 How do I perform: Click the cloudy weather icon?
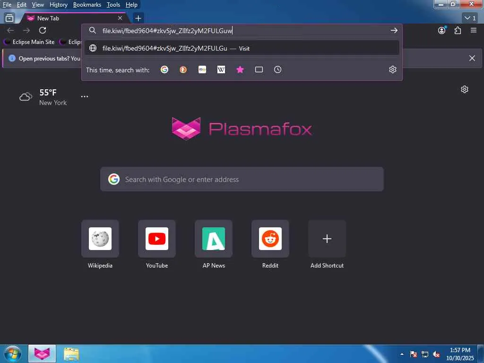coord(26,97)
